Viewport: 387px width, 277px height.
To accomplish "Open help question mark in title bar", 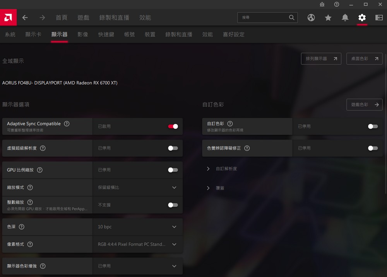I will 337,4.
